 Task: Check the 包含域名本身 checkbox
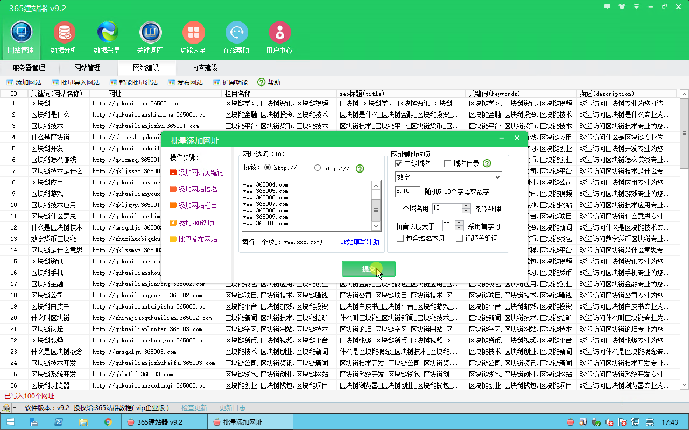pos(400,238)
